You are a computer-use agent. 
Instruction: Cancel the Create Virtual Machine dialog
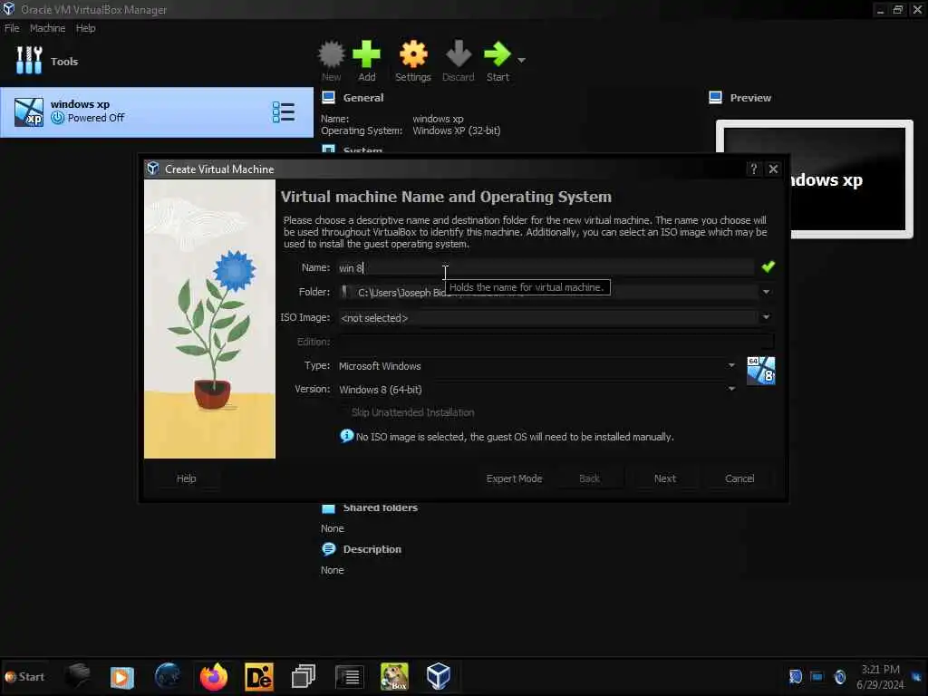pos(739,478)
